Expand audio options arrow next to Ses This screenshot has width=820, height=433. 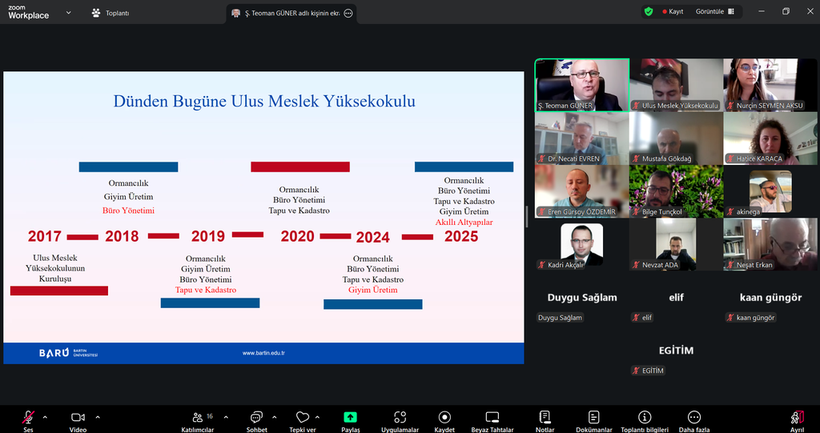click(x=45, y=417)
